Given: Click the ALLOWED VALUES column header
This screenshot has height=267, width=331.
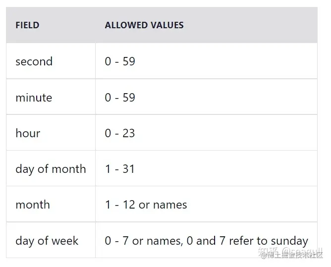Looking at the screenshot, I should point(144,25).
